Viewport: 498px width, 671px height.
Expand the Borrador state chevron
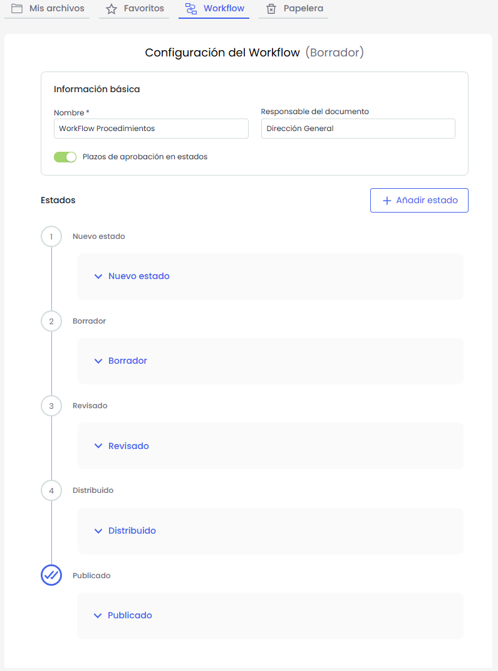pyautogui.click(x=98, y=361)
